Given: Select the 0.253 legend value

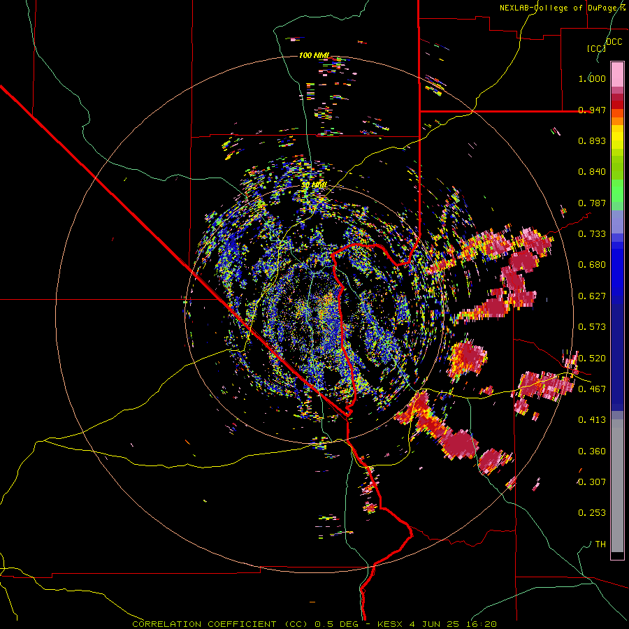Looking at the screenshot, I should pos(592,513).
